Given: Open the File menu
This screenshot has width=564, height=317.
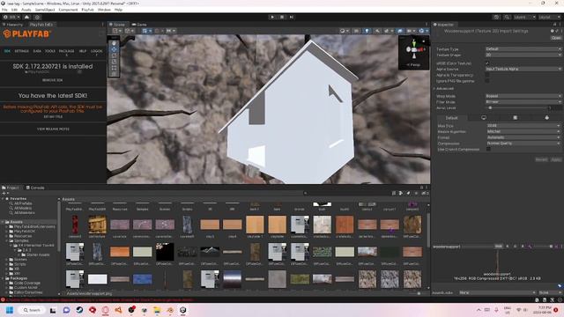Looking at the screenshot, I should pos(4,10).
